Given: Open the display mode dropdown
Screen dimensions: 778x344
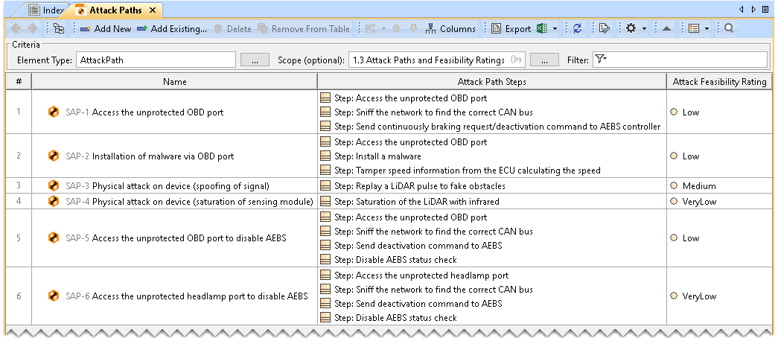Looking at the screenshot, I should (698, 29).
